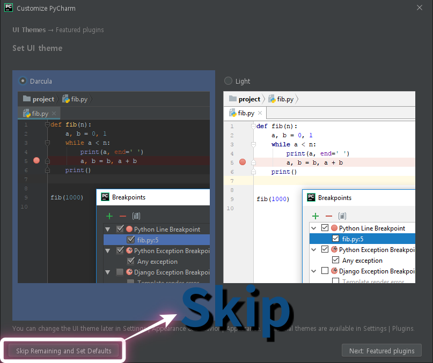Click Skip Remaining and Set Defaults
Viewport: 433px width, 363px height.
(x=63, y=351)
